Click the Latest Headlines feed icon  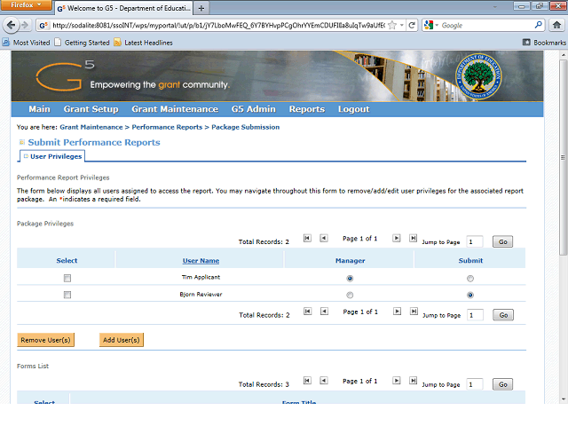[x=117, y=43]
